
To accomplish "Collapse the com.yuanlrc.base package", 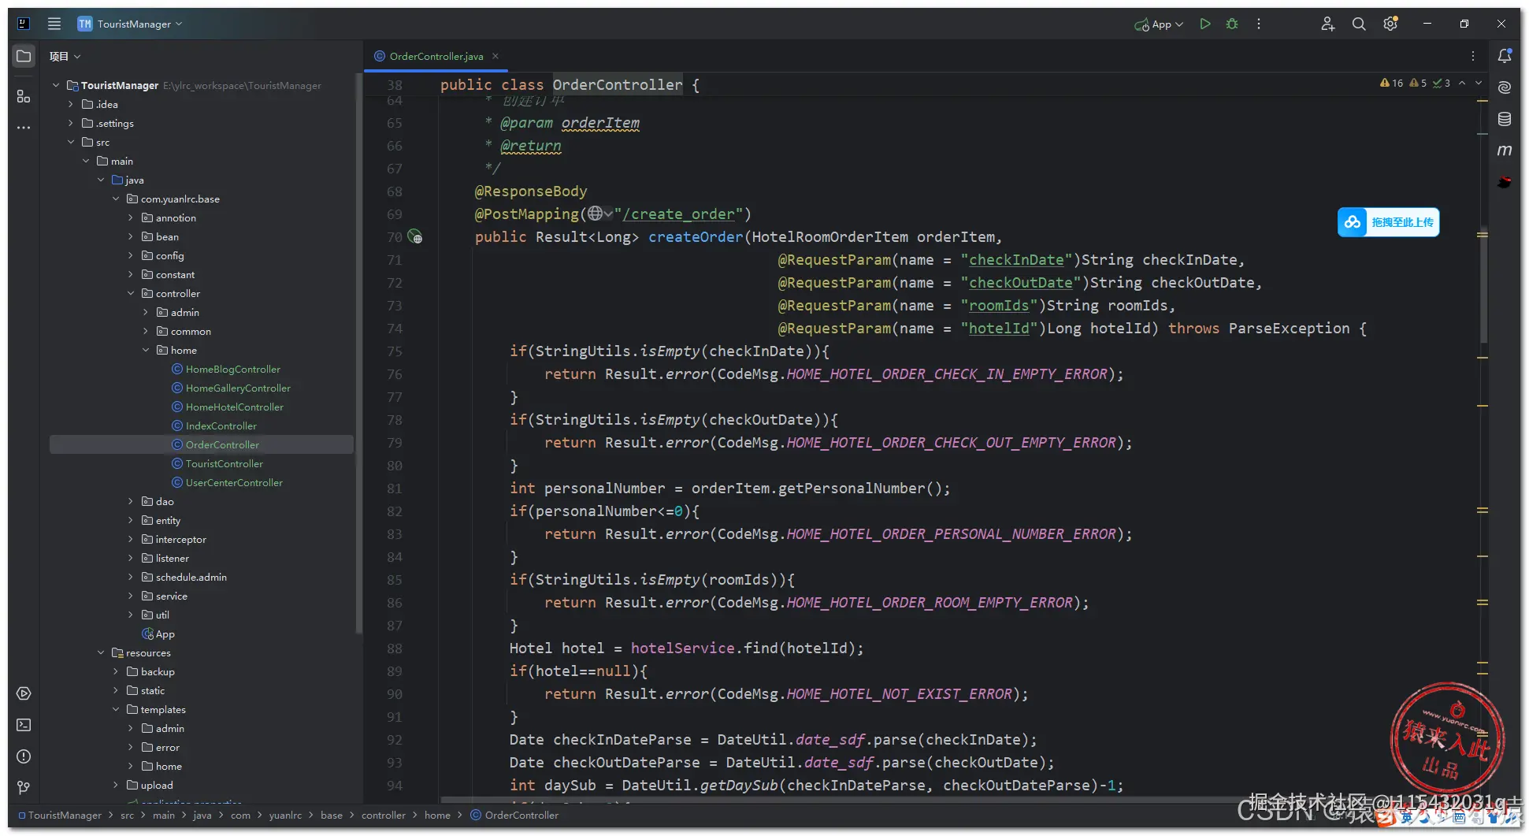I will pos(116,199).
